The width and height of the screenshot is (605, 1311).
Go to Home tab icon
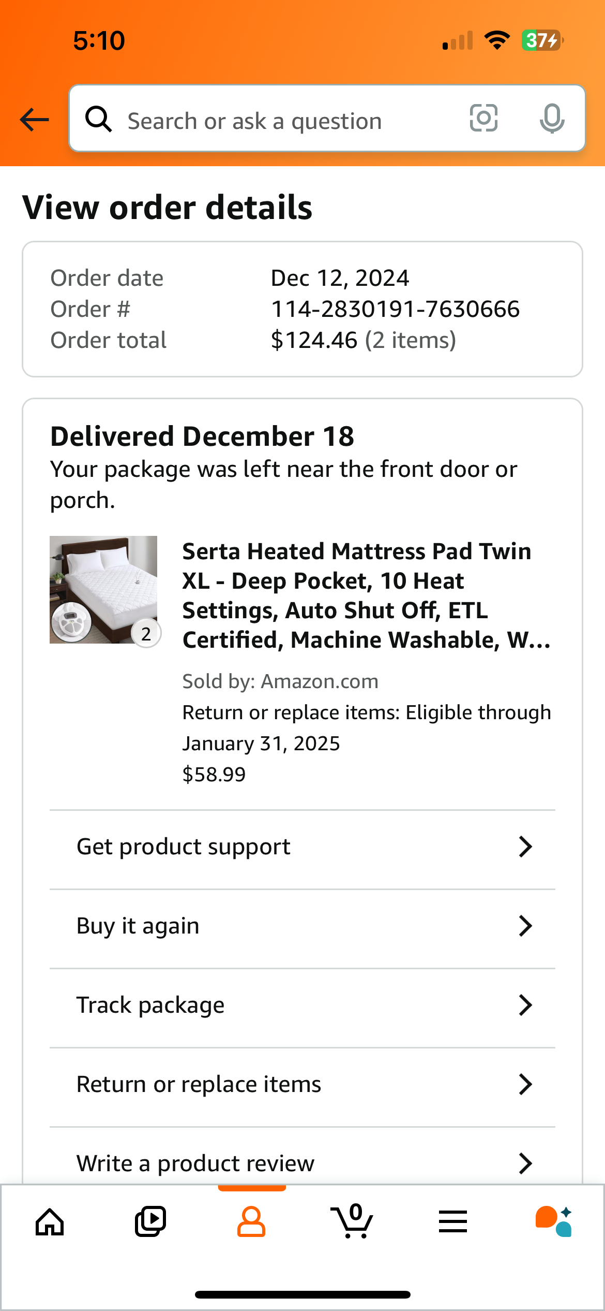(x=50, y=1222)
